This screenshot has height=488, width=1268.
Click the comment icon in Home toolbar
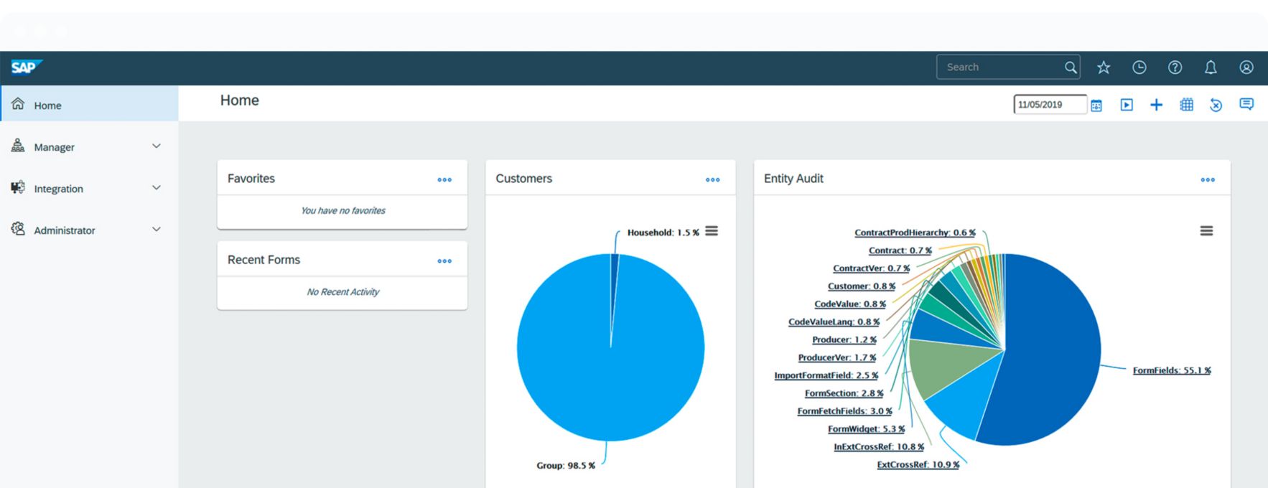pos(1246,105)
